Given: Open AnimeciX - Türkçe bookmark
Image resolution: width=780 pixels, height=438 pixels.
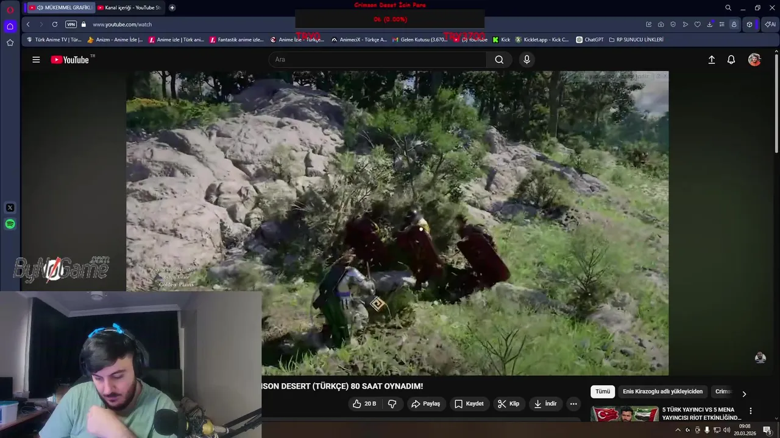Looking at the screenshot, I should point(359,40).
